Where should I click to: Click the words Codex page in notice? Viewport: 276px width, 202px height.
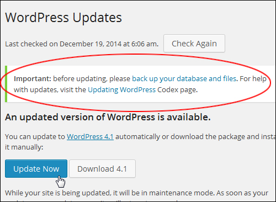(177, 90)
